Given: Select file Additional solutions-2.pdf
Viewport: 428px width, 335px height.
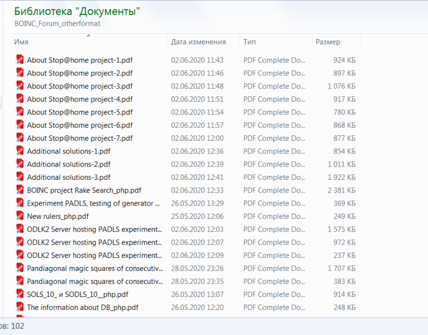Looking at the screenshot, I should pyautogui.click(x=69, y=164).
